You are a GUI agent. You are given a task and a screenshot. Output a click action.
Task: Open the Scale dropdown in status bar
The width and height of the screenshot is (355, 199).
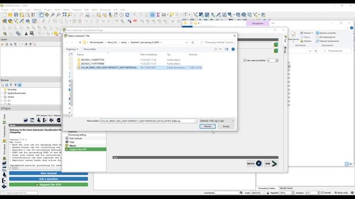pos(263,193)
